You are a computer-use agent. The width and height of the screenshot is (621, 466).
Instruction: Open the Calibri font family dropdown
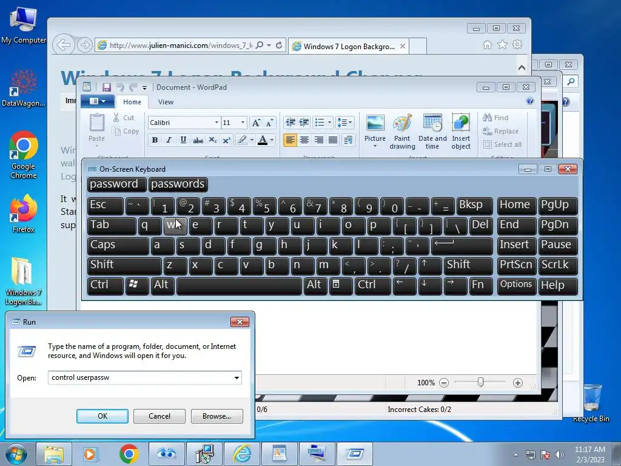[x=217, y=123]
